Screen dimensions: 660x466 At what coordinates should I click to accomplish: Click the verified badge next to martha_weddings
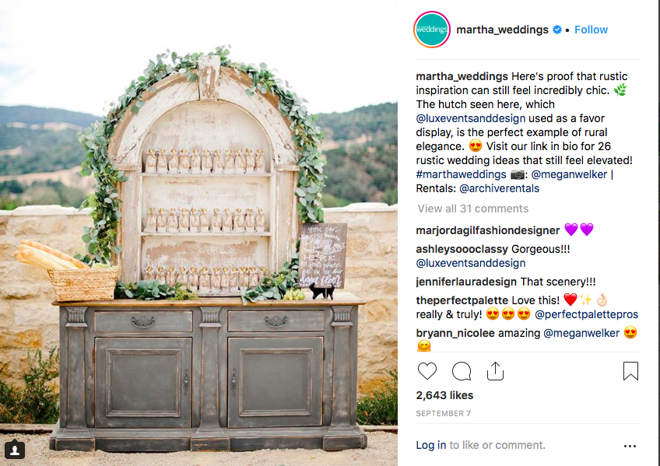[x=557, y=30]
